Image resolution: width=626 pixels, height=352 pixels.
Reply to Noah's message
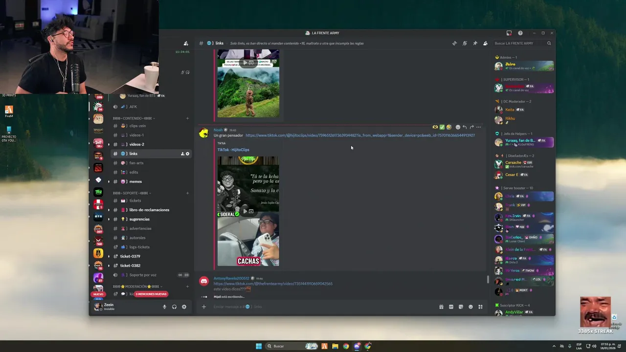point(465,127)
